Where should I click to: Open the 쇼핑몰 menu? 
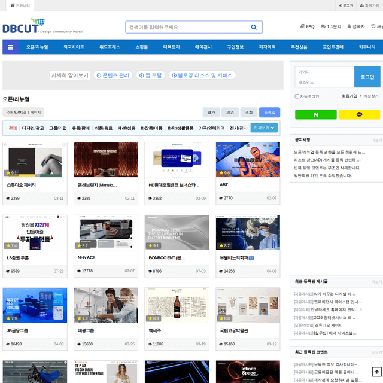(142, 47)
